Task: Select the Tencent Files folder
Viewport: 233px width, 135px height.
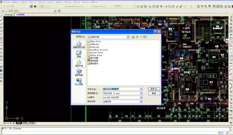Action: click(x=95, y=53)
